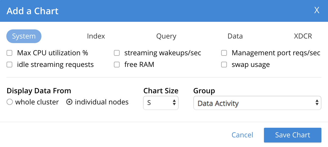Toggle the swap usage checkbox

point(224,65)
